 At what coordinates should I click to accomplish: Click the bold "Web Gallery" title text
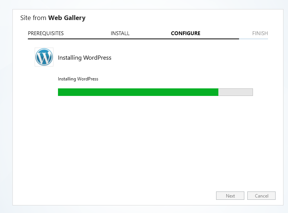(x=67, y=18)
